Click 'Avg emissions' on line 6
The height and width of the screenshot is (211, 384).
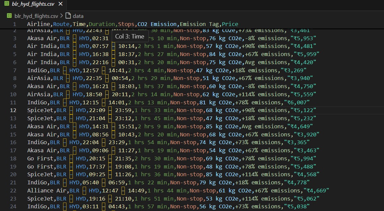tap(266, 62)
